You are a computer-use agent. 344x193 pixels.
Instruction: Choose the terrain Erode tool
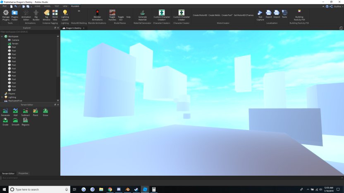(5, 122)
